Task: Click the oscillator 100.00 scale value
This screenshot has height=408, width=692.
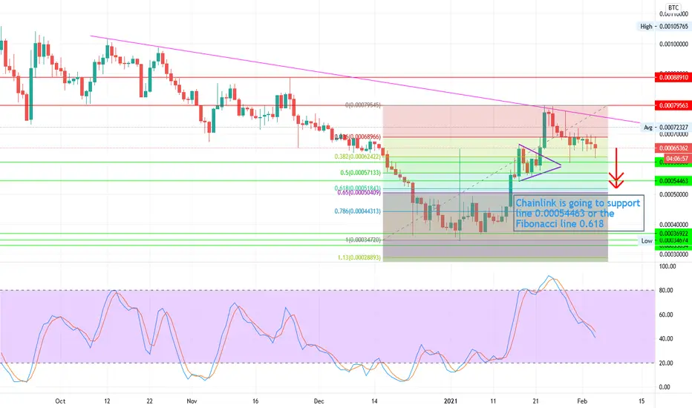Action: pyautogui.click(x=667, y=266)
